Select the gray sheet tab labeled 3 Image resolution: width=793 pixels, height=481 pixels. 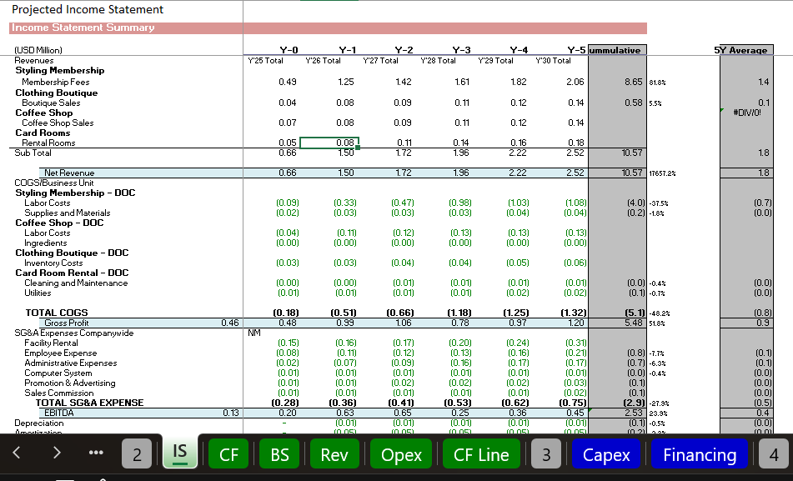click(x=546, y=454)
